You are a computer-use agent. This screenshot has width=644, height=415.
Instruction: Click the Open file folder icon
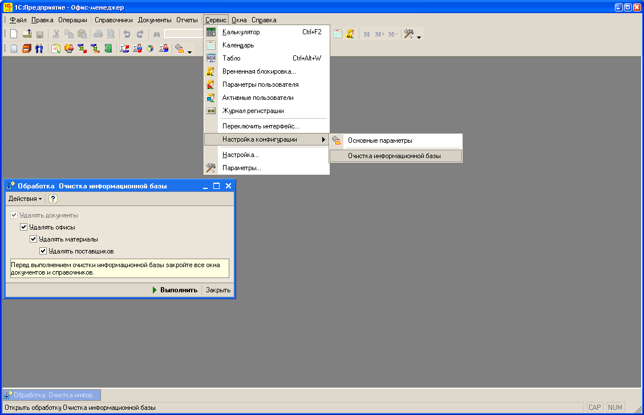coord(27,34)
